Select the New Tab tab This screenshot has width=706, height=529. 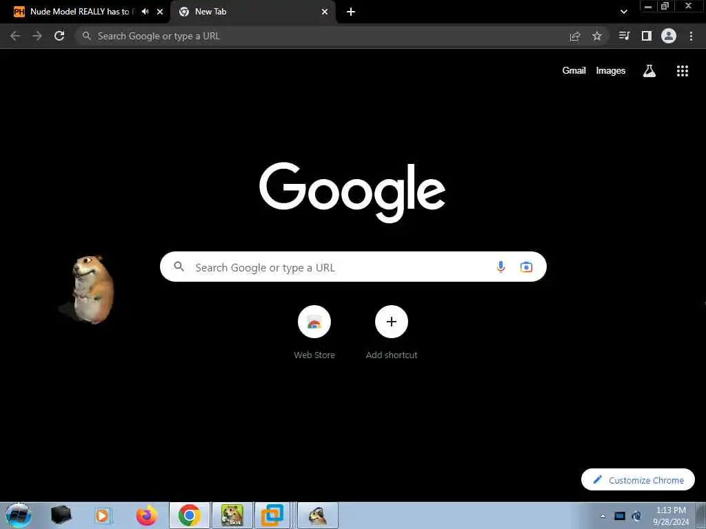[252, 12]
